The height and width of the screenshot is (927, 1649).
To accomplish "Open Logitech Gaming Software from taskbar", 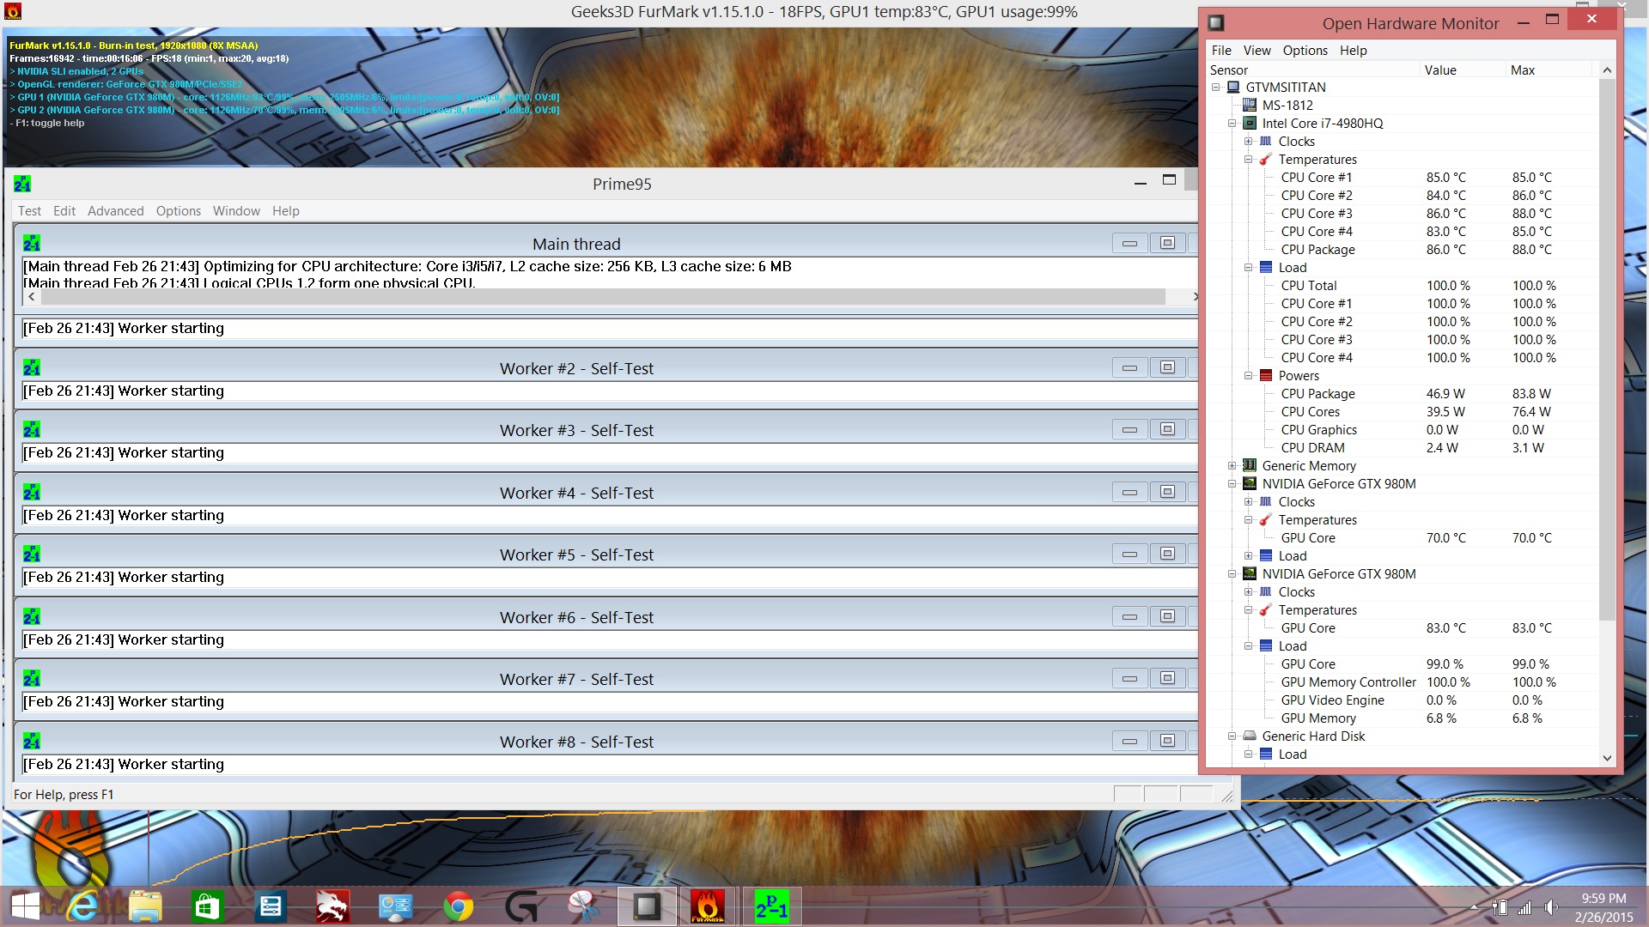I will coord(520,906).
